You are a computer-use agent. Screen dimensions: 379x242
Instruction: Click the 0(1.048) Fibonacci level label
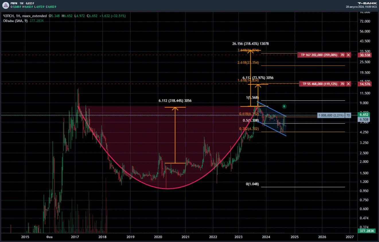tap(252, 184)
